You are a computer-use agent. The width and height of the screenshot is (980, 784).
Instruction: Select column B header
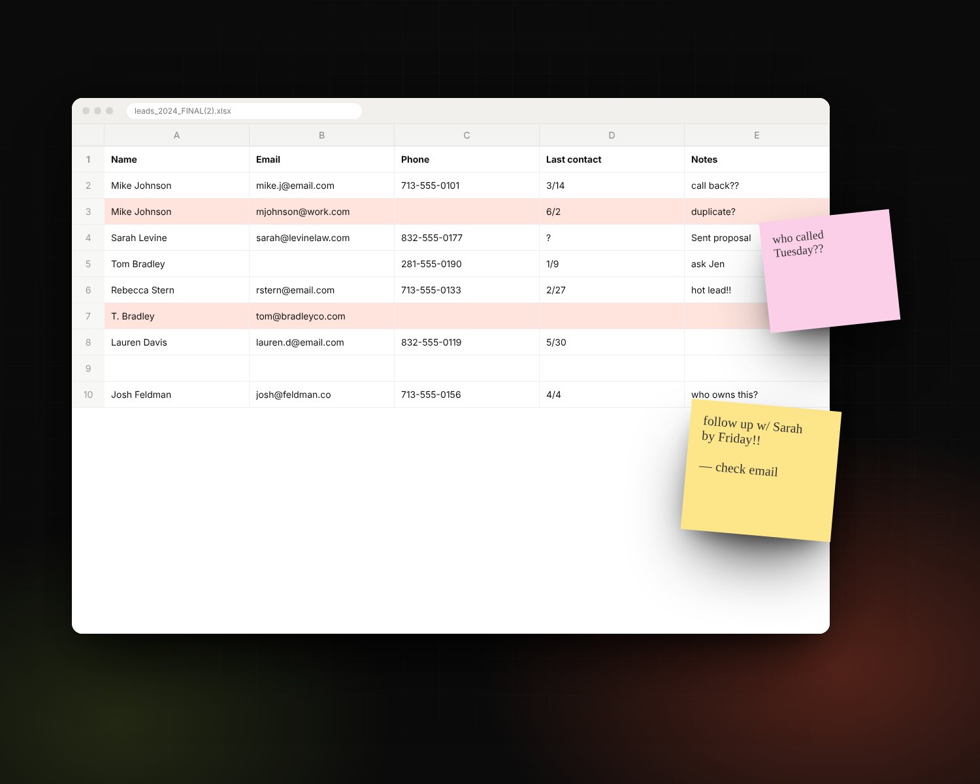[321, 135]
